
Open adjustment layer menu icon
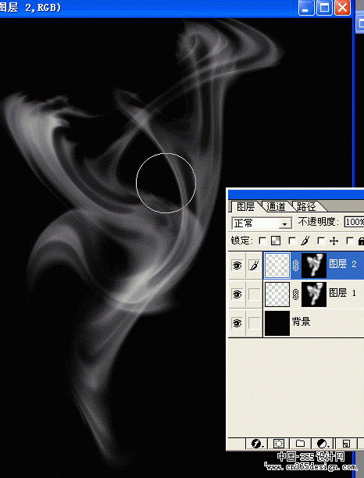pyautogui.click(x=323, y=443)
